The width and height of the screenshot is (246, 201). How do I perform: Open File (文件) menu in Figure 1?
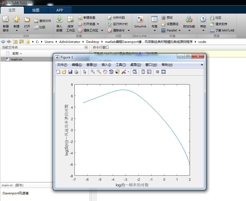62,65
